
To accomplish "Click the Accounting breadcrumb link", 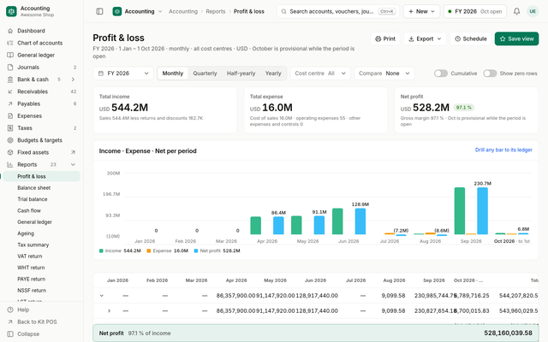I will pyautogui.click(x=183, y=11).
